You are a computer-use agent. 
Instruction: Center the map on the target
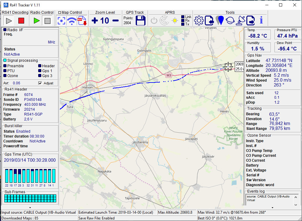pyautogui.click(x=62, y=21)
